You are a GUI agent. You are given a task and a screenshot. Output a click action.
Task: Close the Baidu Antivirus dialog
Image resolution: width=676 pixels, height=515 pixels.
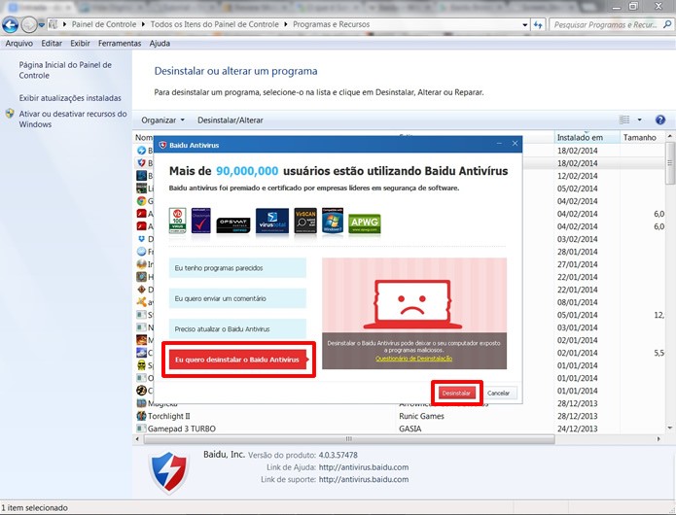tap(515, 144)
